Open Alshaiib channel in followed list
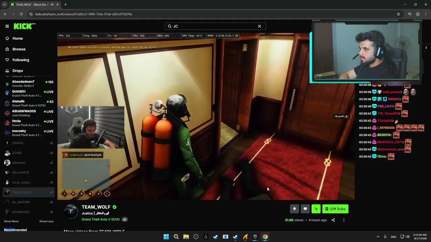This screenshot has height=242, width=431. click(x=29, y=103)
